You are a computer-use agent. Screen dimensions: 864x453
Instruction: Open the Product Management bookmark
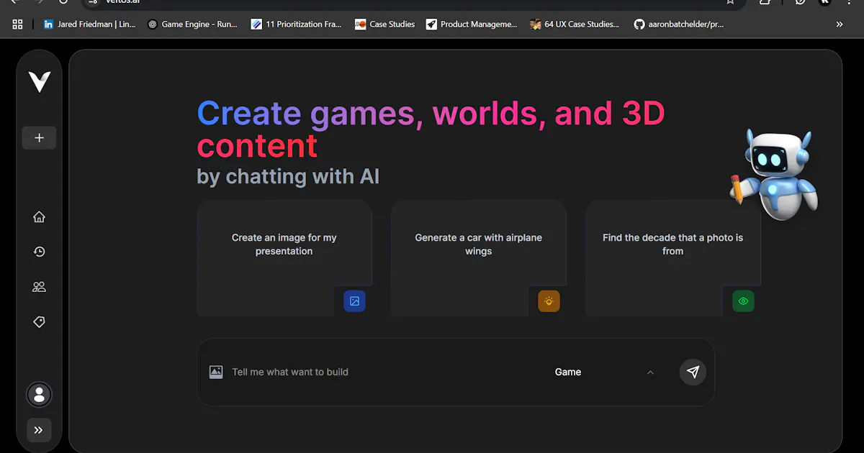tap(472, 24)
